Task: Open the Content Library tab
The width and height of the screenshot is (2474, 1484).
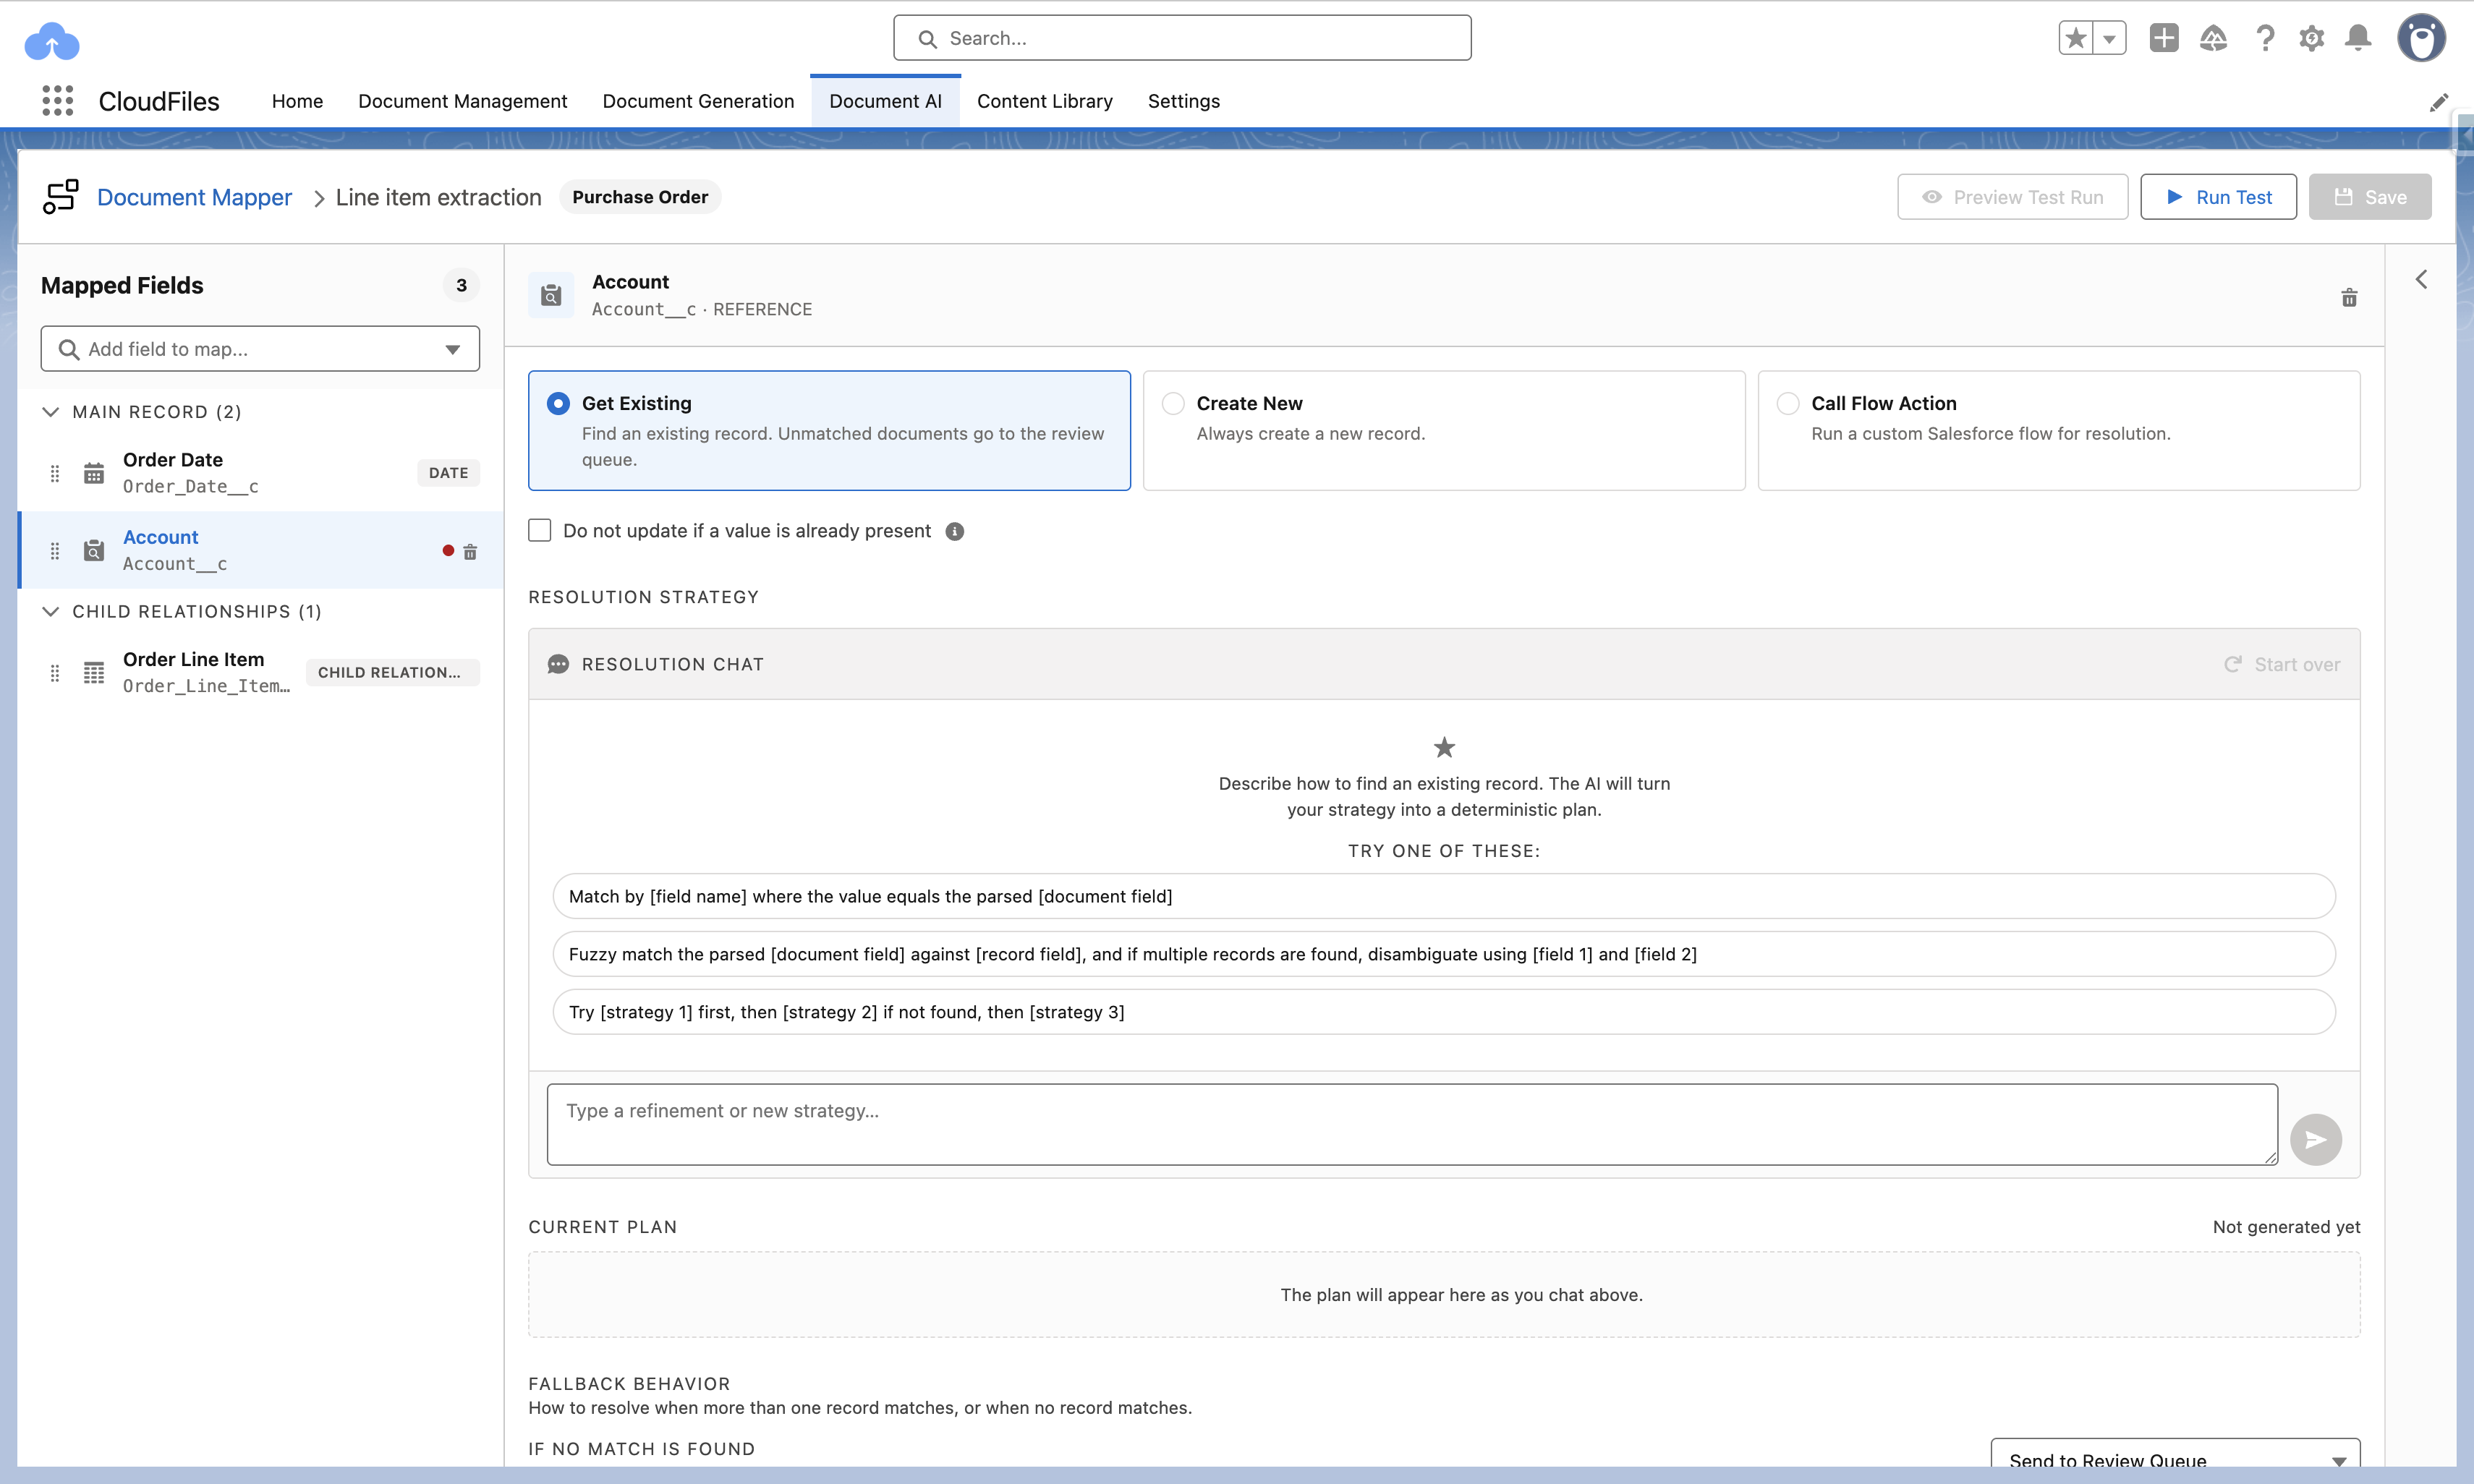Action: pos(1044,101)
